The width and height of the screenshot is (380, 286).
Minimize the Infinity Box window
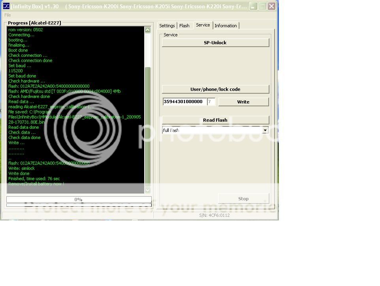(x=253, y=6)
